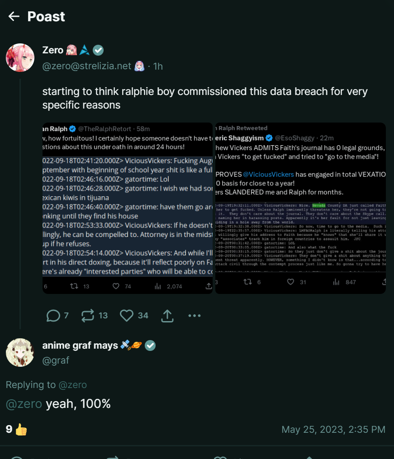Viewport: 394px width, 459px height.
Task: Click the @zero@strelizia.net handle
Action: (87, 66)
